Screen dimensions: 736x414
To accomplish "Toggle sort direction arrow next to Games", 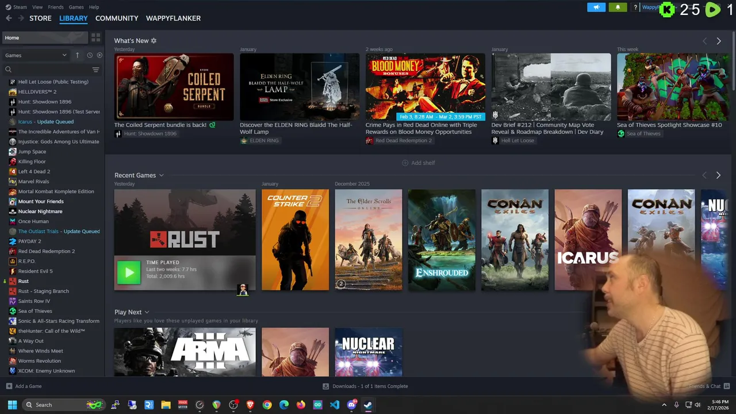I will pyautogui.click(x=78, y=55).
